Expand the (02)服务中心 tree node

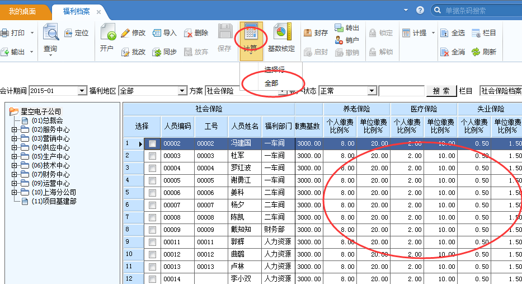click(x=14, y=130)
